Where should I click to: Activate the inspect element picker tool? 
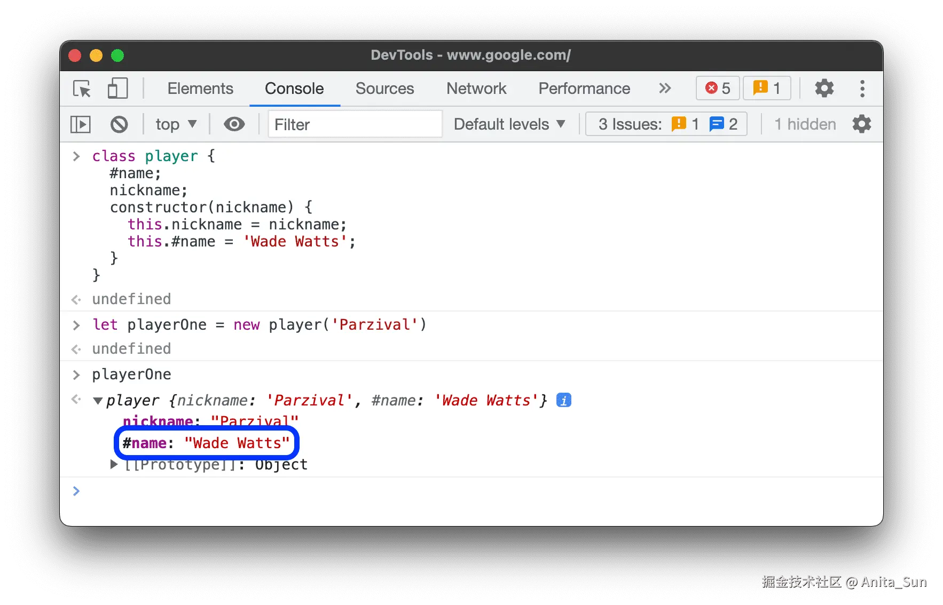[82, 89]
